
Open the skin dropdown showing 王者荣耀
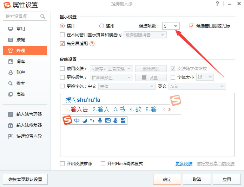pos(111,69)
